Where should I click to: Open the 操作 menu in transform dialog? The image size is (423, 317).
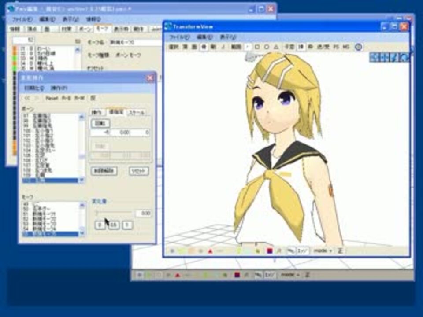[x=59, y=88]
